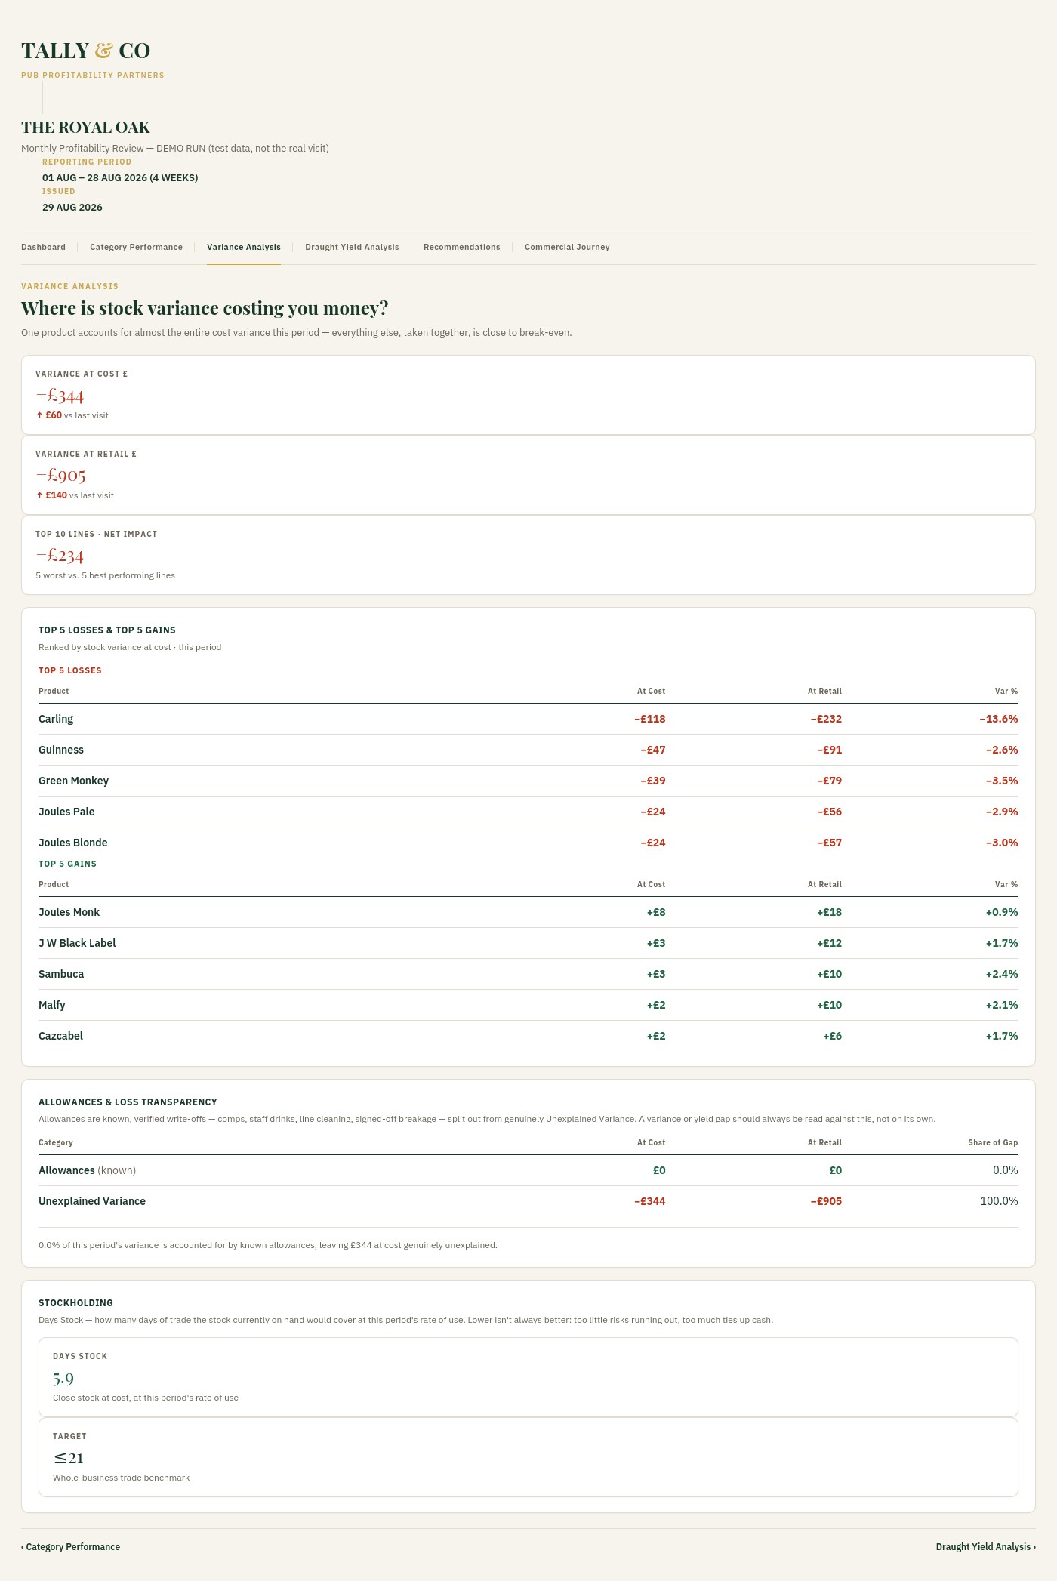Click Carling's −£232 retail value

point(826,719)
